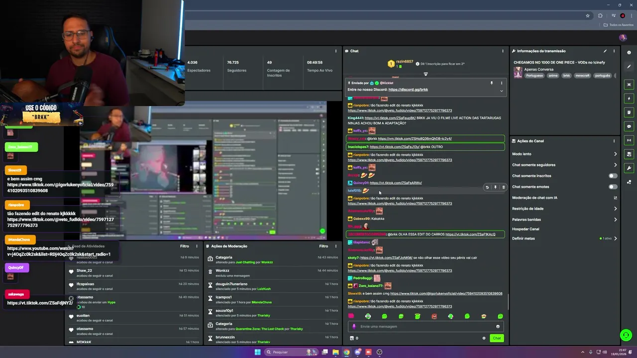The image size is (637, 358).
Task: Click the lightning bolt sidebar icon
Action: click(629, 98)
